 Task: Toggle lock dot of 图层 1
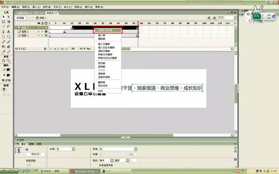pyautogui.click(x=42, y=35)
